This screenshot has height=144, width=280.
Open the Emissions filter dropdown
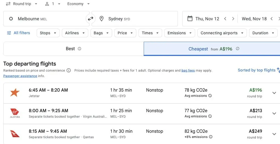[180, 33]
